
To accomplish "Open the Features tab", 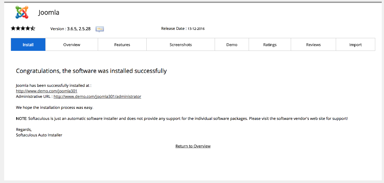I will 122,45.
